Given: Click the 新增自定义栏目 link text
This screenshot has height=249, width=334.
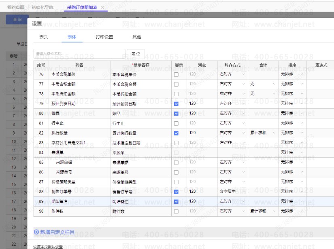Looking at the screenshot, I should point(57,232).
